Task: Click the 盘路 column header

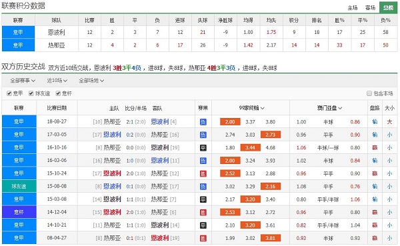Action: pos(375,108)
